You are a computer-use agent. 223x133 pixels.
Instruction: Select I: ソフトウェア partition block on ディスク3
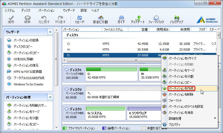(144, 113)
